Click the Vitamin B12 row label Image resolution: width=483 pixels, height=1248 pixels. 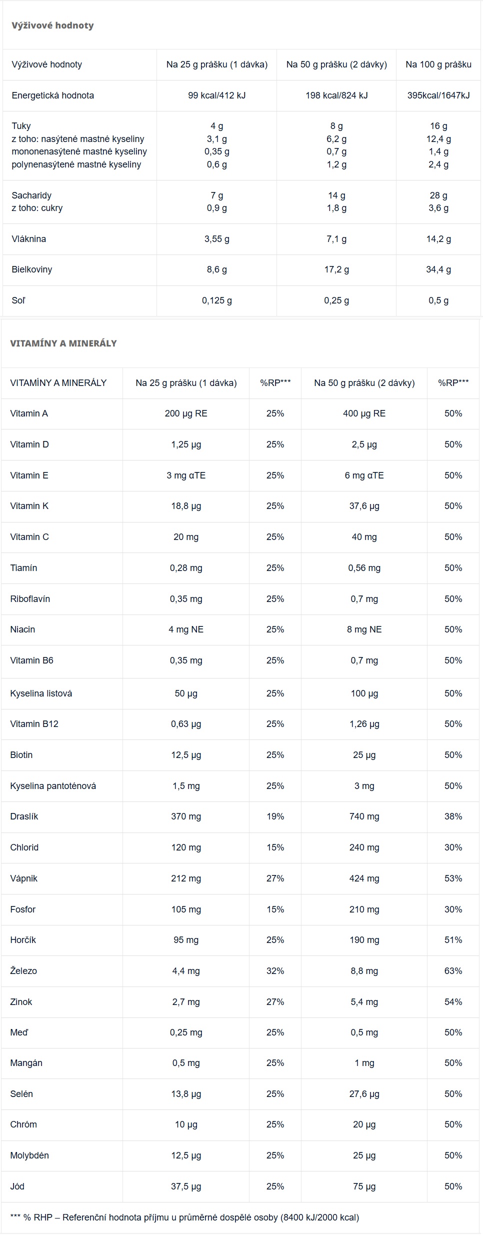[34, 724]
